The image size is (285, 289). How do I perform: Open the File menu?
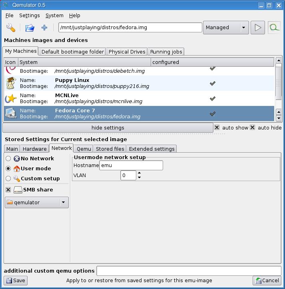pos(9,16)
